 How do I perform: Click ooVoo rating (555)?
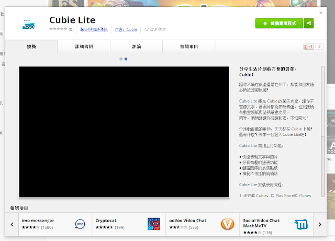point(184,227)
